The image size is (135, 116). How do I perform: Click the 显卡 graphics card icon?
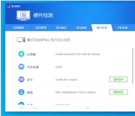click(21, 79)
